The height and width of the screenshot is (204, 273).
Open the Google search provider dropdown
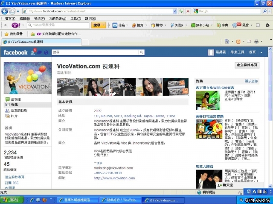pos(269,11)
